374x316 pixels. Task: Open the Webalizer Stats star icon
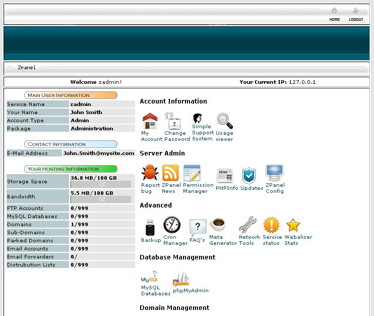click(x=293, y=225)
